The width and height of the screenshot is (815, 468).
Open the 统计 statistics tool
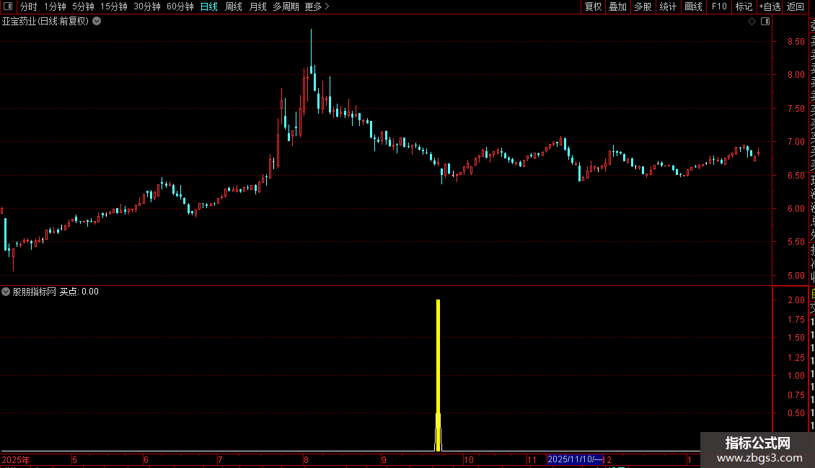point(668,6)
